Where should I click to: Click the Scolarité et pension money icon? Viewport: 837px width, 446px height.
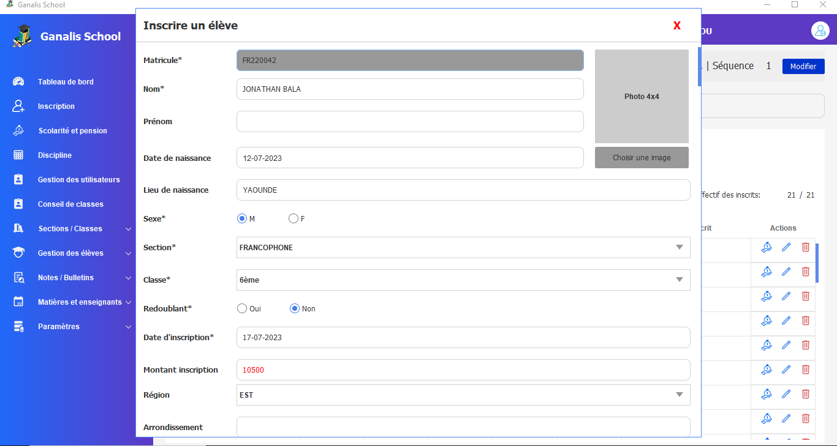click(x=18, y=130)
